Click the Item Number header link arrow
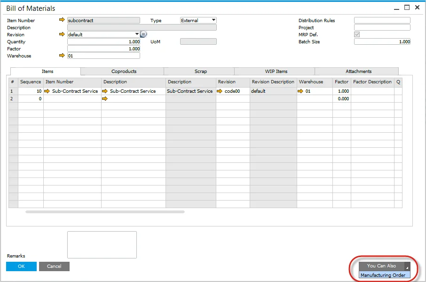 [61, 20]
